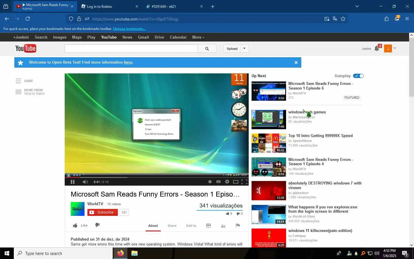Open the Add to tab
Screen dimensions: 414x259
click(191, 226)
